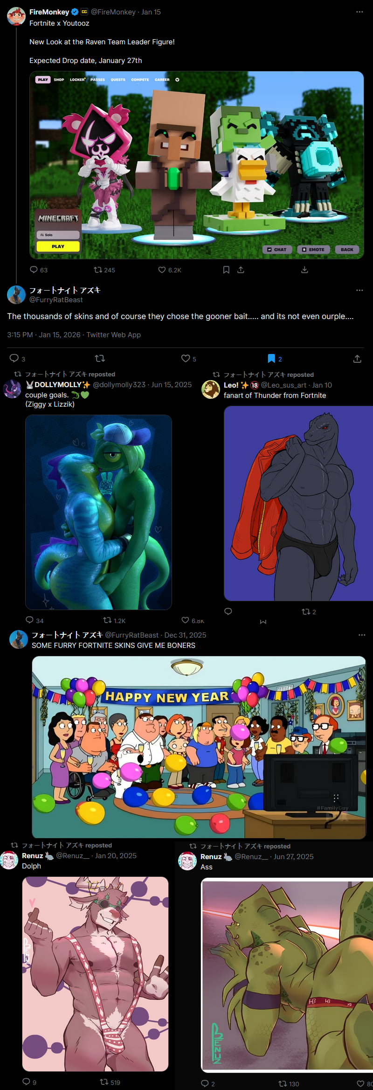Bookmark FireMonkey's Fortnite x Youtooz post
Screen dimensions: 373x1090
226,270
